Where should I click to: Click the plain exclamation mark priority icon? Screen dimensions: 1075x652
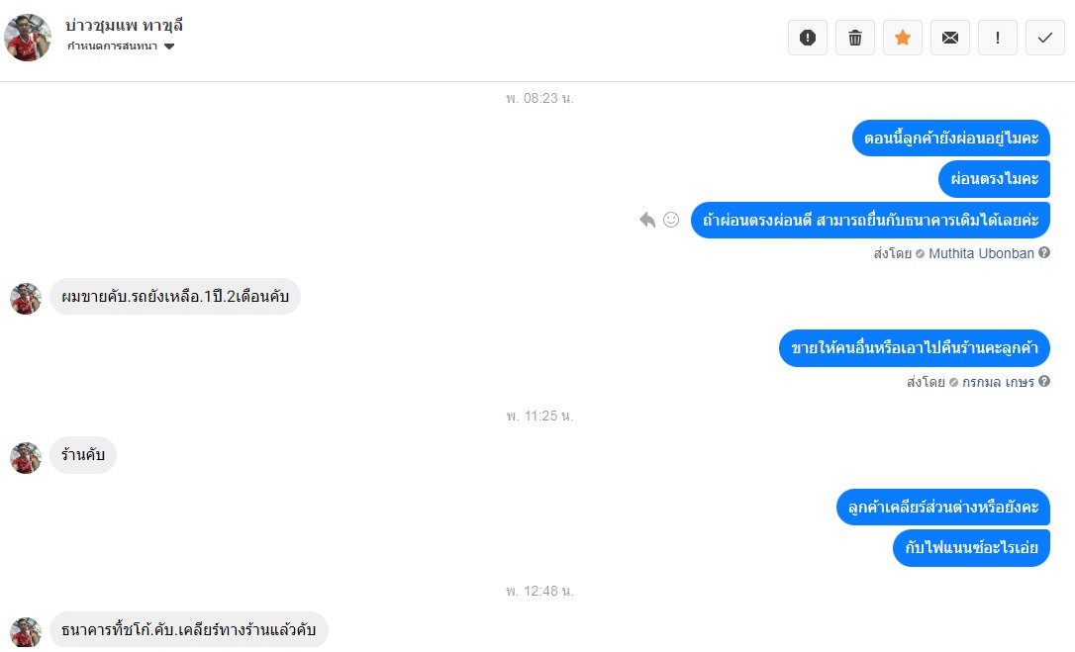coord(998,38)
